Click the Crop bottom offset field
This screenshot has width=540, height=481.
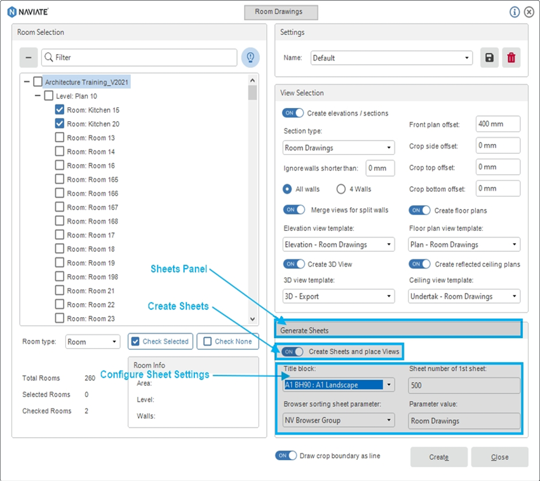(498, 189)
